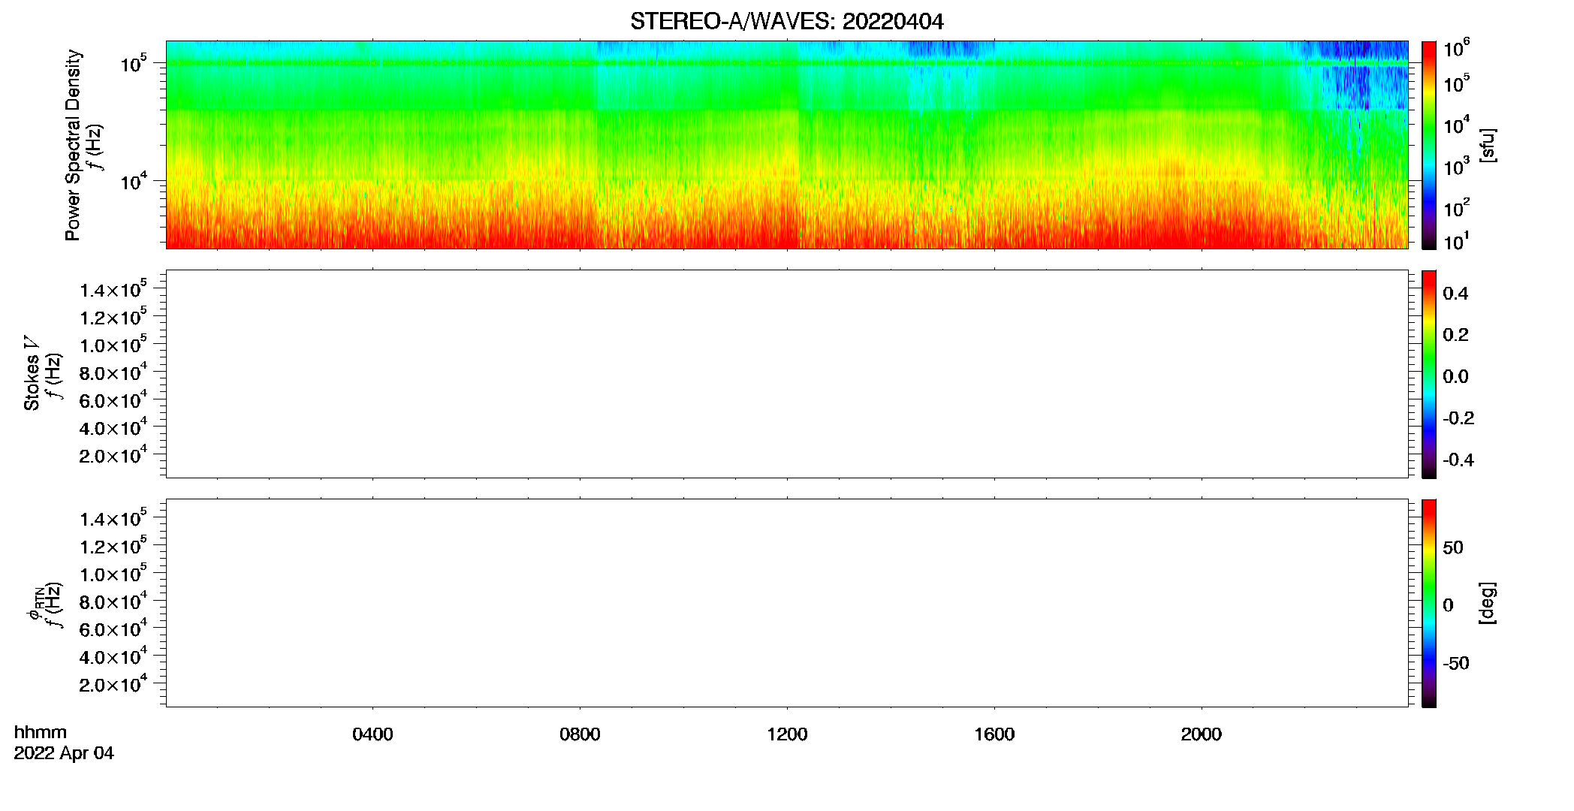Click the "STEREO-A/WAVES: 20220404" plot title
Viewport: 1574px width, 811px height.
(786, 21)
